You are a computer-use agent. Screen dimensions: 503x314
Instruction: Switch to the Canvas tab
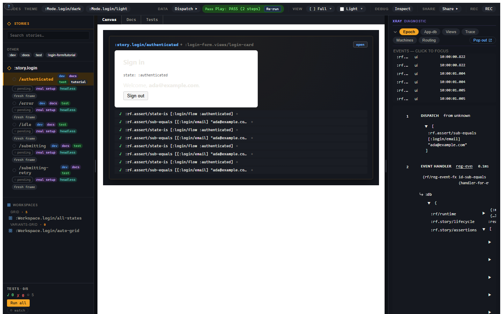pos(109,20)
